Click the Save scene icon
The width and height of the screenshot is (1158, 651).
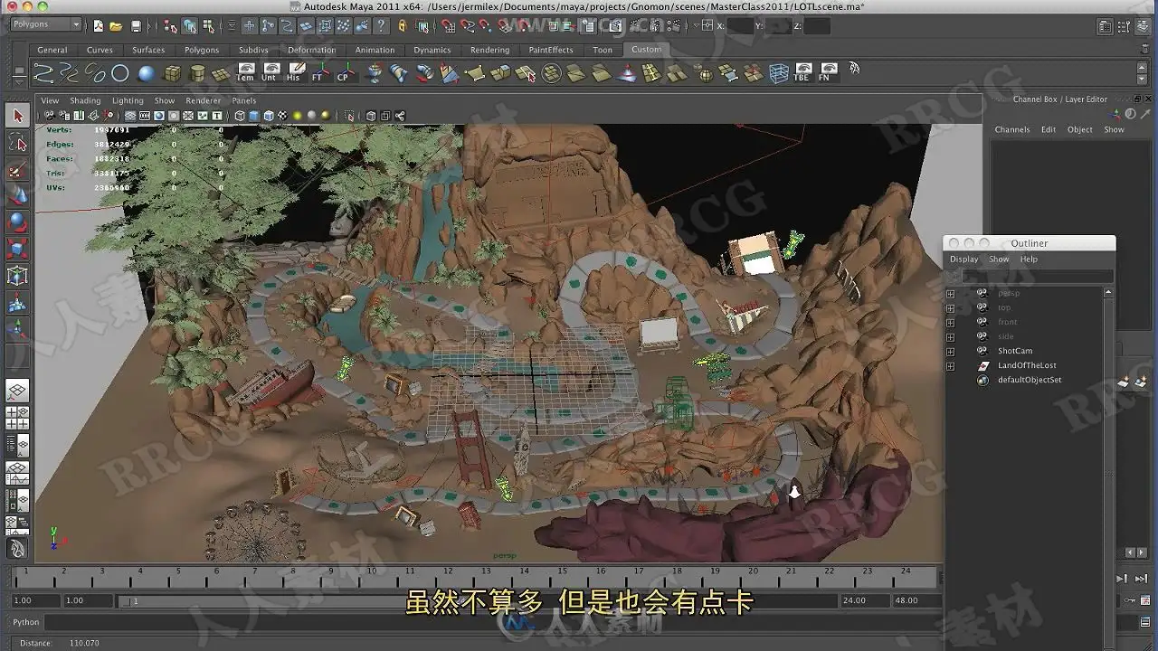pyautogui.click(x=136, y=26)
